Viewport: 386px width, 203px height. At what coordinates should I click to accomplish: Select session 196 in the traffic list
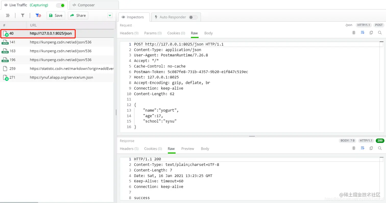(x=57, y=60)
